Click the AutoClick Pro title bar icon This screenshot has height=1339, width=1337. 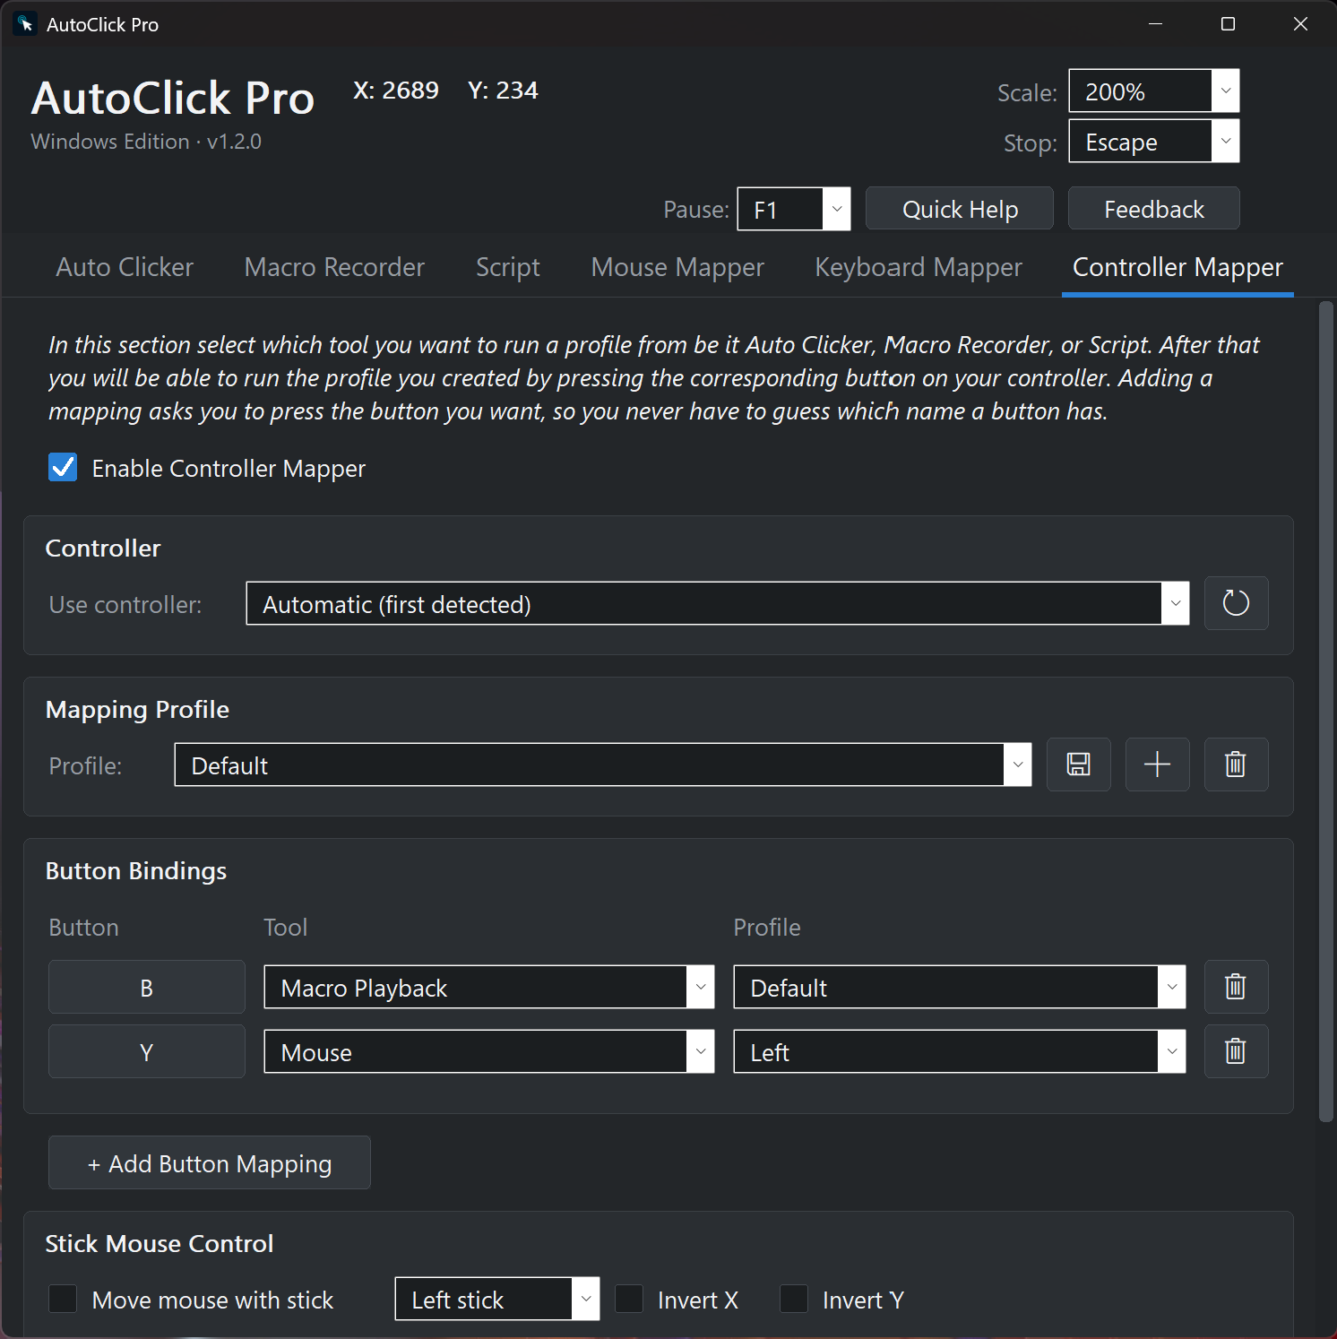tap(25, 24)
